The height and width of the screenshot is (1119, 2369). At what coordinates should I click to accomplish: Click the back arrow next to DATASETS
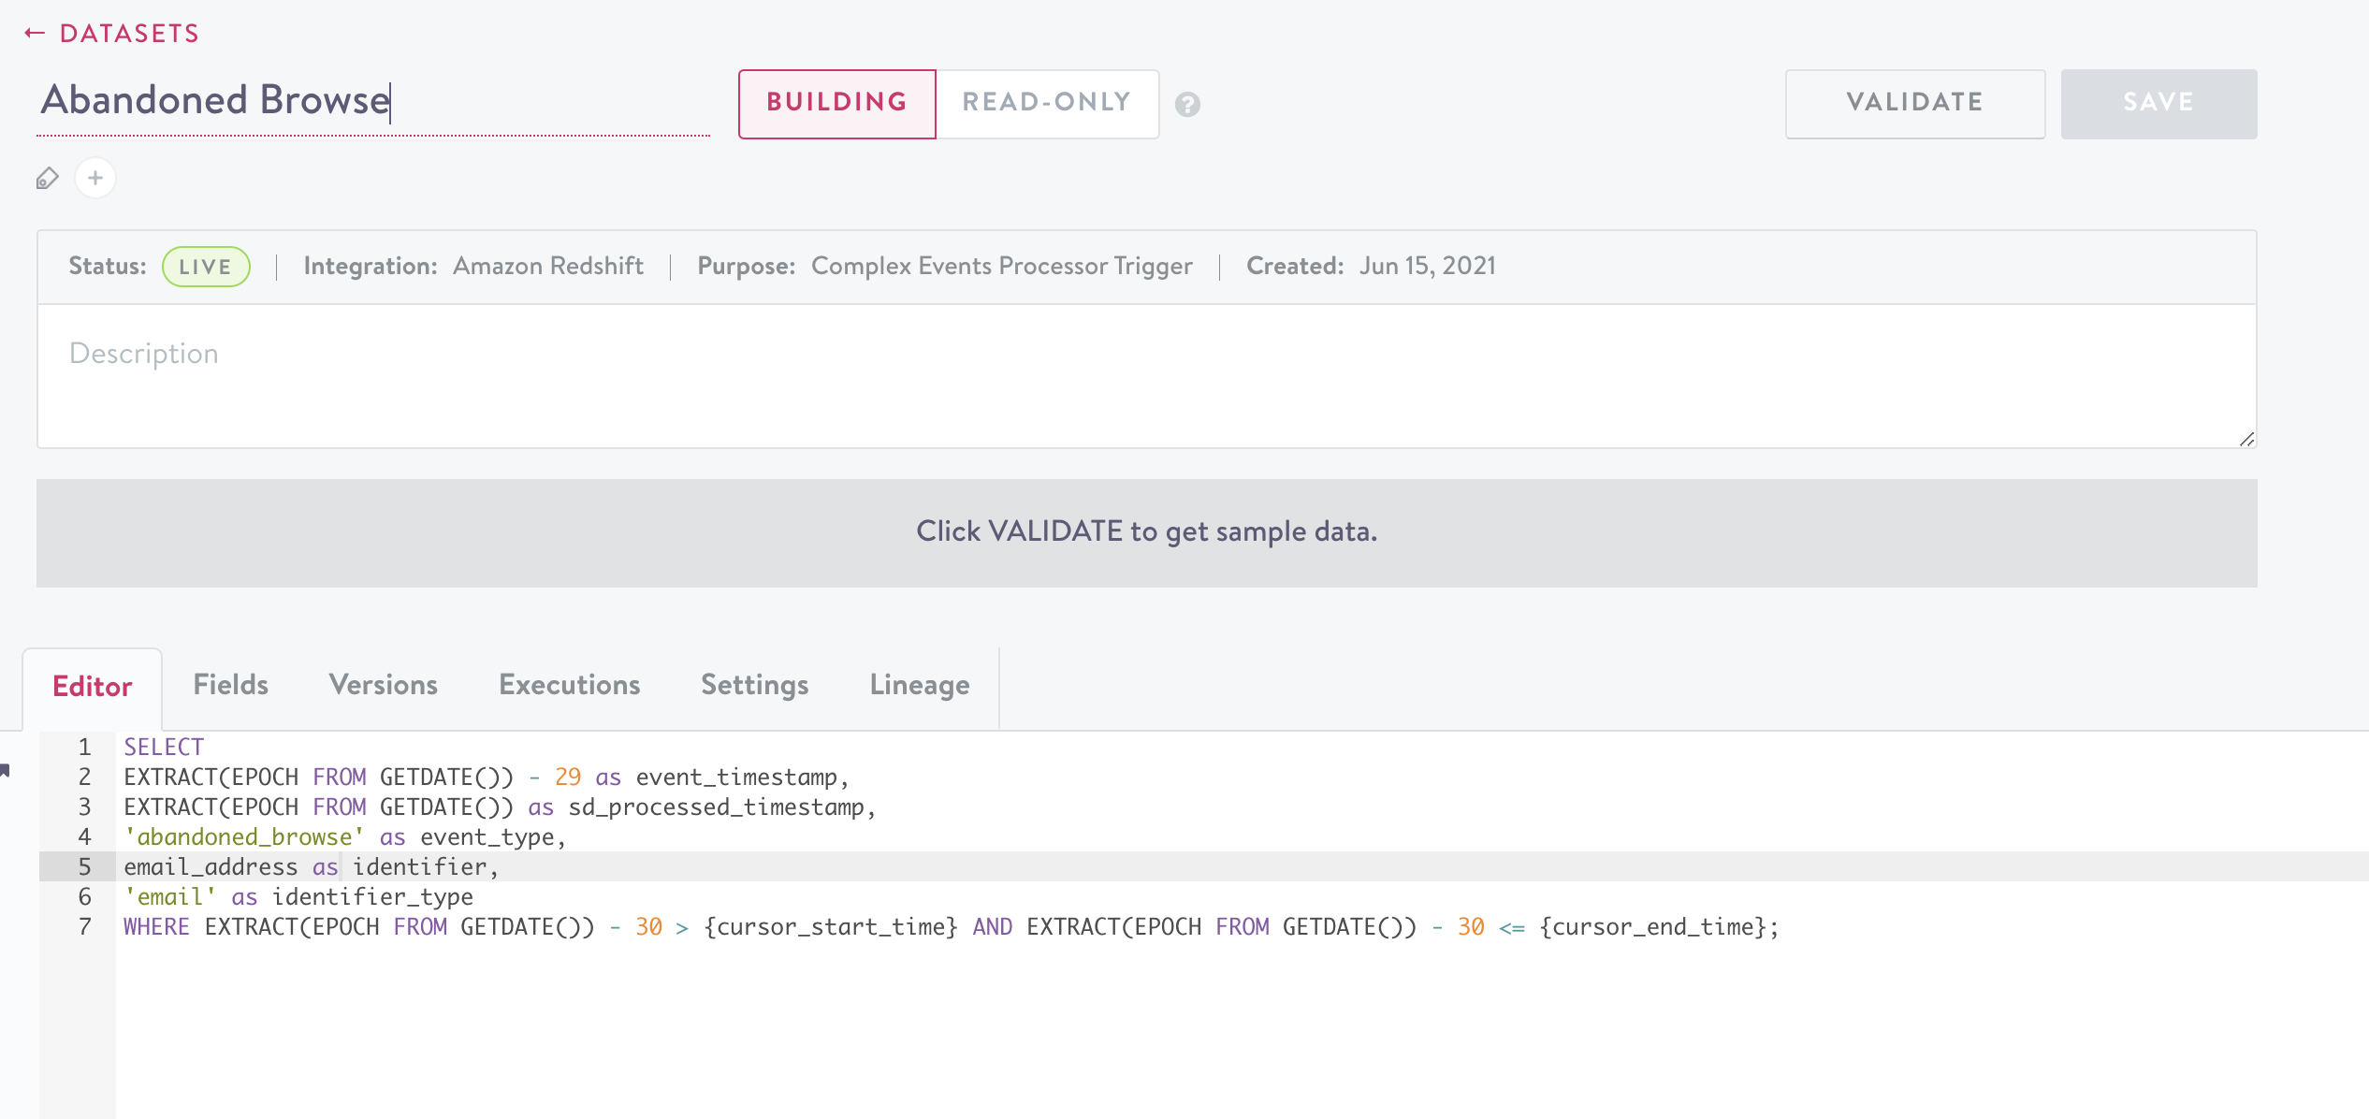click(35, 34)
